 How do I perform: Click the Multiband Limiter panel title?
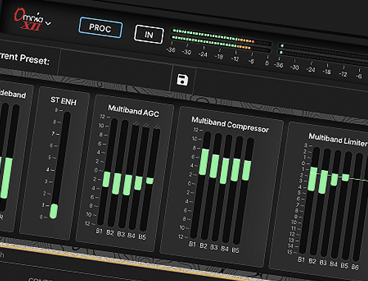point(338,140)
